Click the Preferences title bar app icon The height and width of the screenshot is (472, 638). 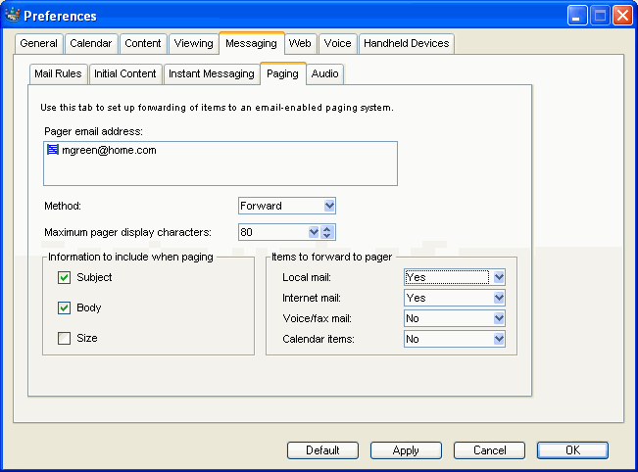[x=12, y=15]
